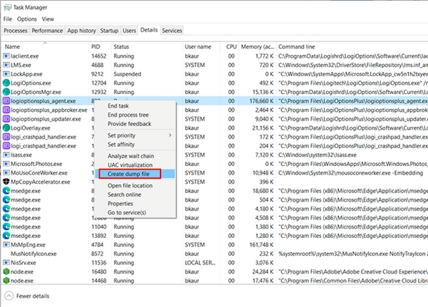This screenshot has width=428, height=307.
Task: Select Search online option
Action: [x=124, y=194]
